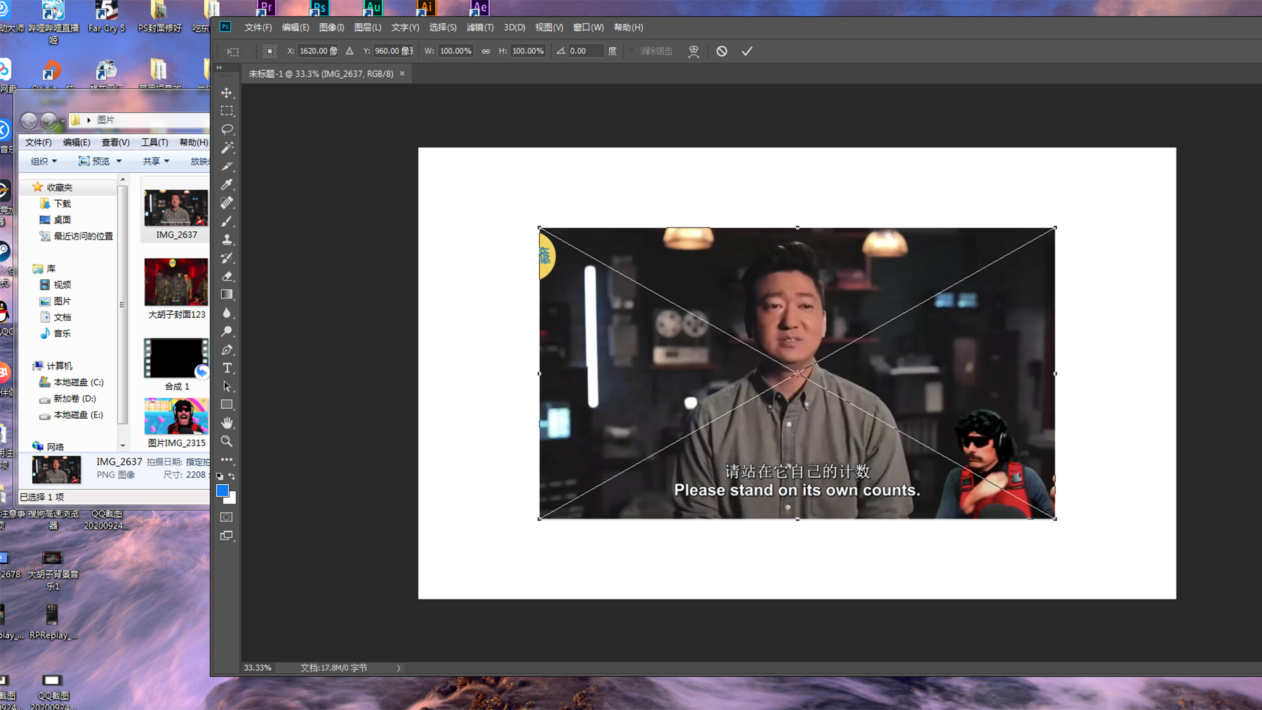Open the 滤镜(T) menu
The width and height of the screenshot is (1262, 710).
pyautogui.click(x=480, y=28)
